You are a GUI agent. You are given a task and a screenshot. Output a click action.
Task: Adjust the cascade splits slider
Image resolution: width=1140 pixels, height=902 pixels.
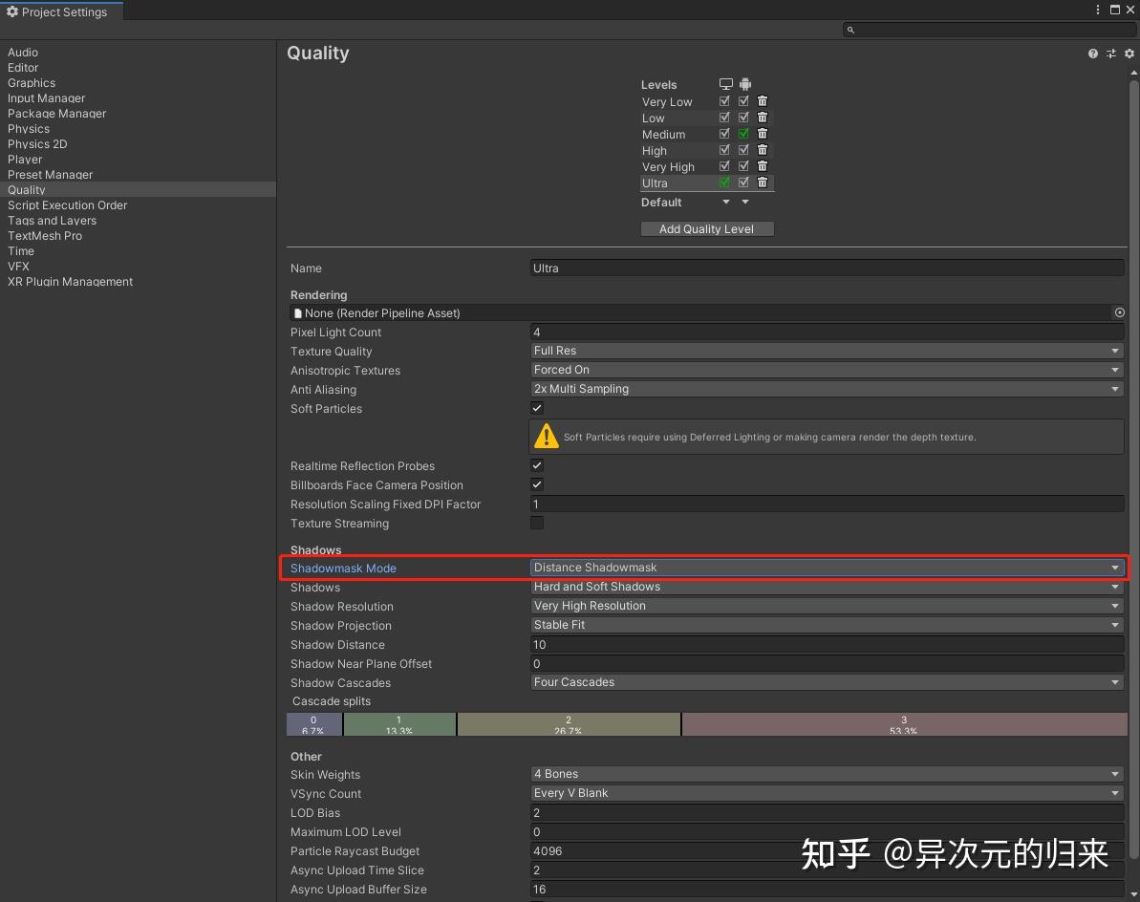[569, 723]
